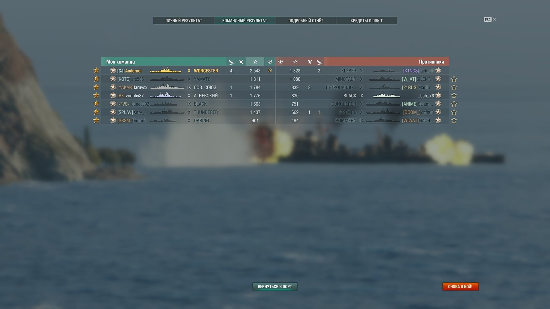The width and height of the screenshot is (550, 309).
Task: Click enemy team's achievements medal column icon
Action: point(281,62)
